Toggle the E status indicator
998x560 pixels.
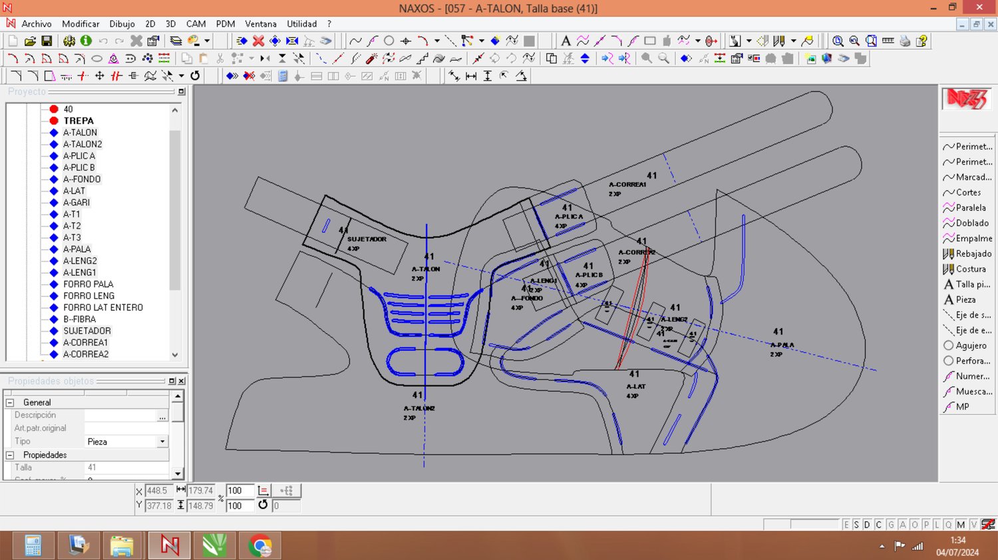(846, 525)
